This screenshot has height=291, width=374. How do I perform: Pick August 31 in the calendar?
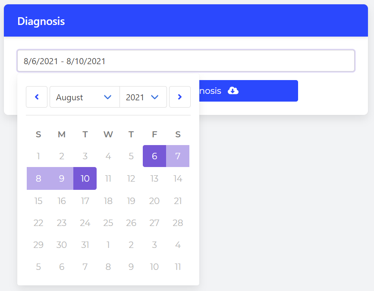coord(85,245)
